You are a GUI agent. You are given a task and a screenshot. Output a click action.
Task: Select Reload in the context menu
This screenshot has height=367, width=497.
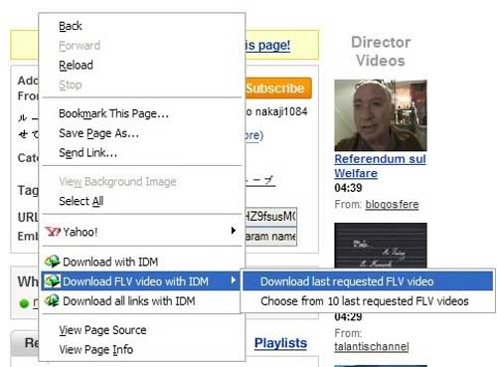tap(142, 65)
